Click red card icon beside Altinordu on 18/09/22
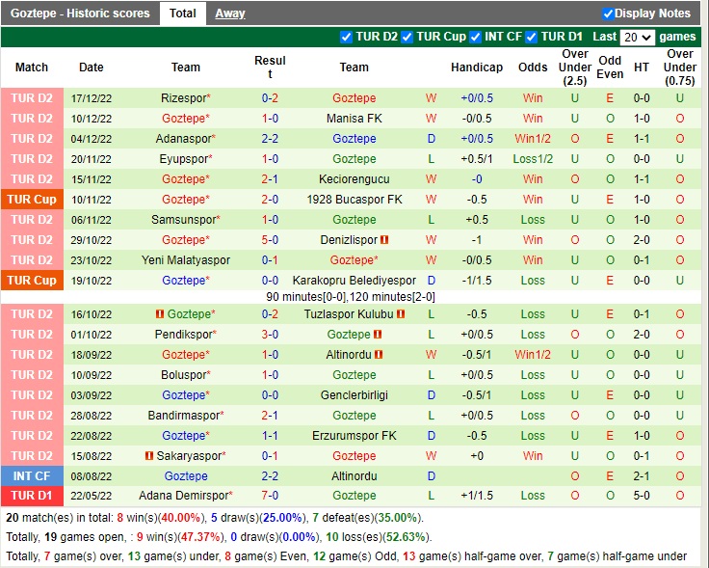Screen dimensions: 709x568 coord(380,355)
